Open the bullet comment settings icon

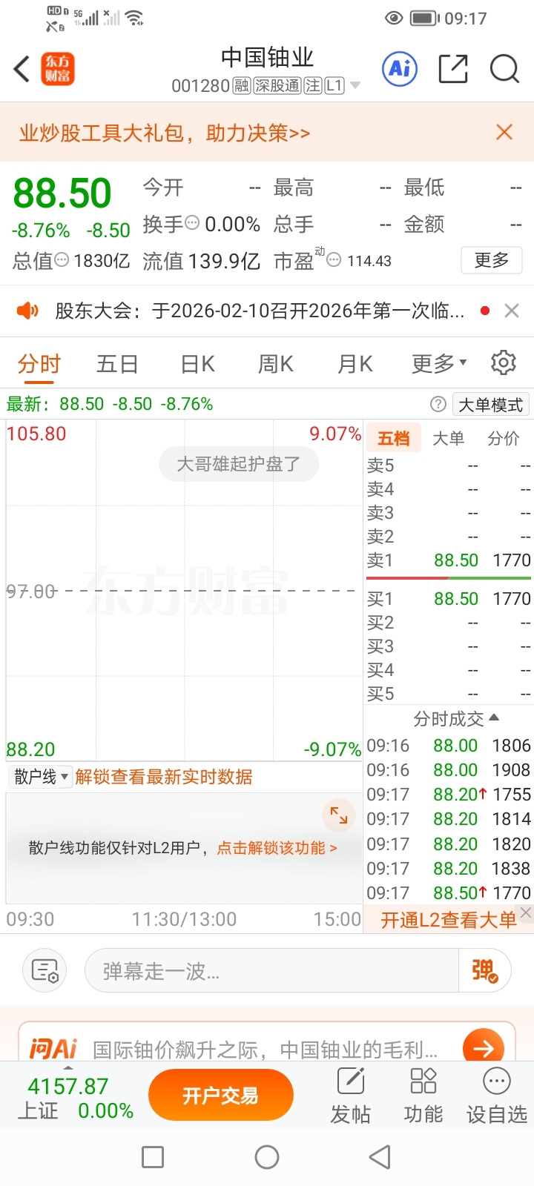[x=45, y=970]
